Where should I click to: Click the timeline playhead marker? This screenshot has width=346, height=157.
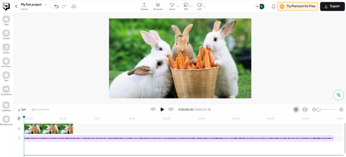pos(24,117)
